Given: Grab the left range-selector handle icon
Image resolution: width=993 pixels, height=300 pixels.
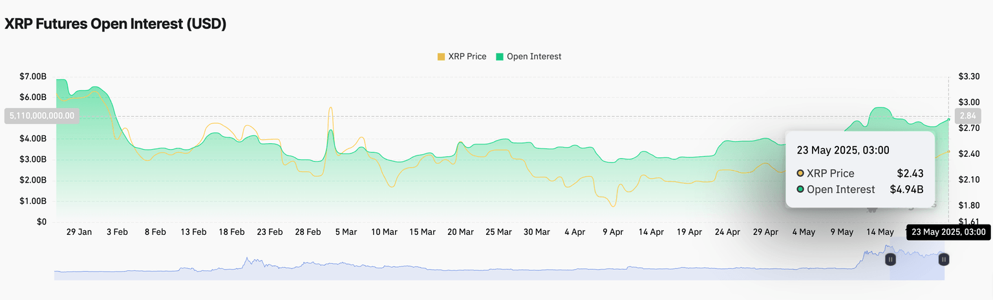Looking at the screenshot, I should click(x=890, y=259).
